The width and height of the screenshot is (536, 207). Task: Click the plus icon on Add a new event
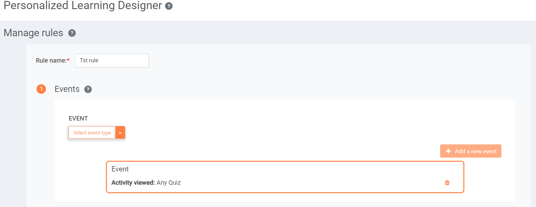coord(449,151)
